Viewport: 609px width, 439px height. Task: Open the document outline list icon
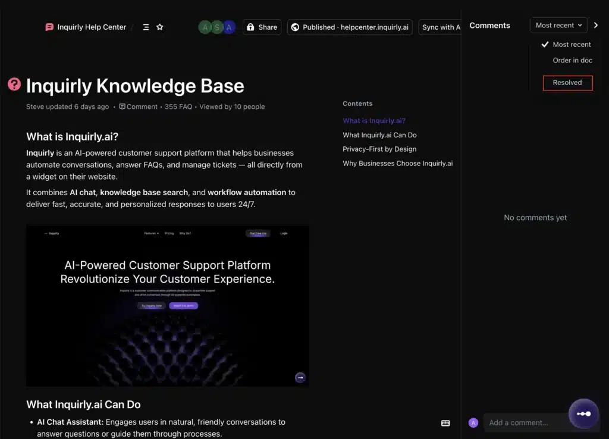point(146,27)
